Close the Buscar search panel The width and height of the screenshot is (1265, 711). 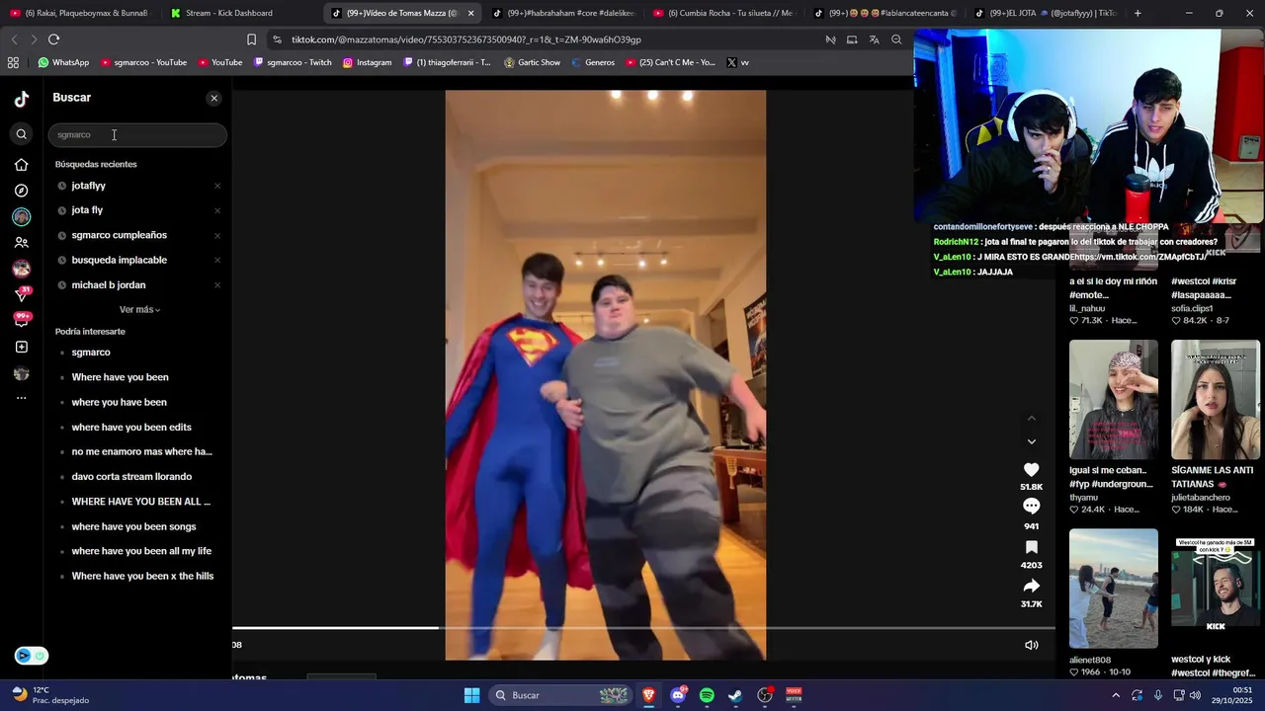point(214,99)
